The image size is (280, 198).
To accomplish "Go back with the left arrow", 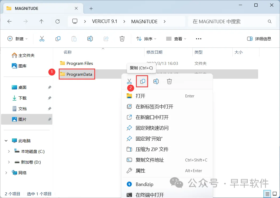I will [9, 22].
